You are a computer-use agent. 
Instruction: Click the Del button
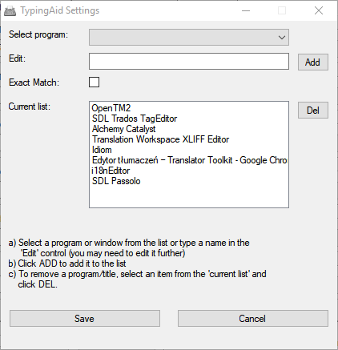[x=313, y=110]
